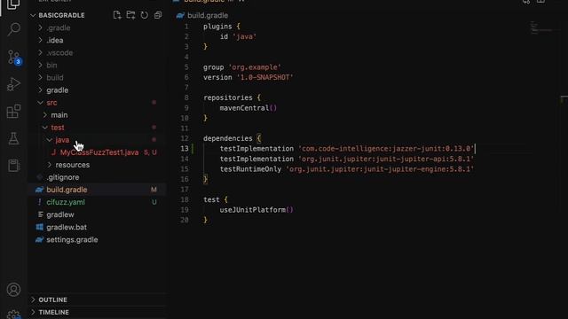Screen dimensions: 568x319
Task: Open the cifuzz.yaml file
Action: point(66,202)
